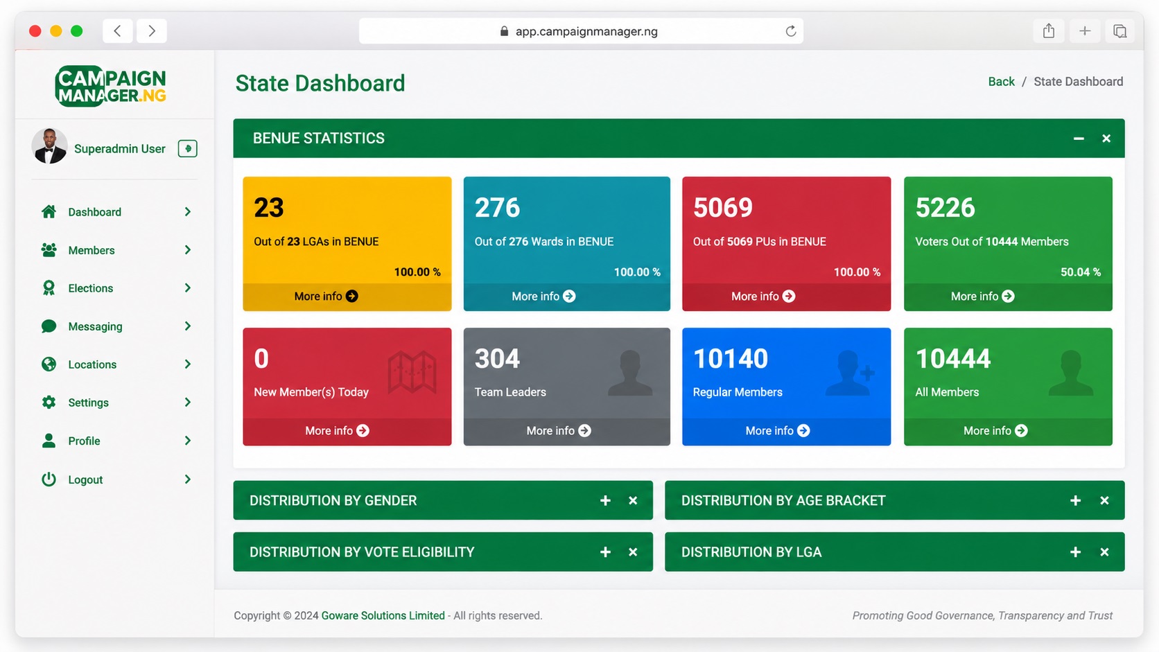This screenshot has height=652, width=1159.
Task: Click the Logout power icon
Action: coord(49,479)
